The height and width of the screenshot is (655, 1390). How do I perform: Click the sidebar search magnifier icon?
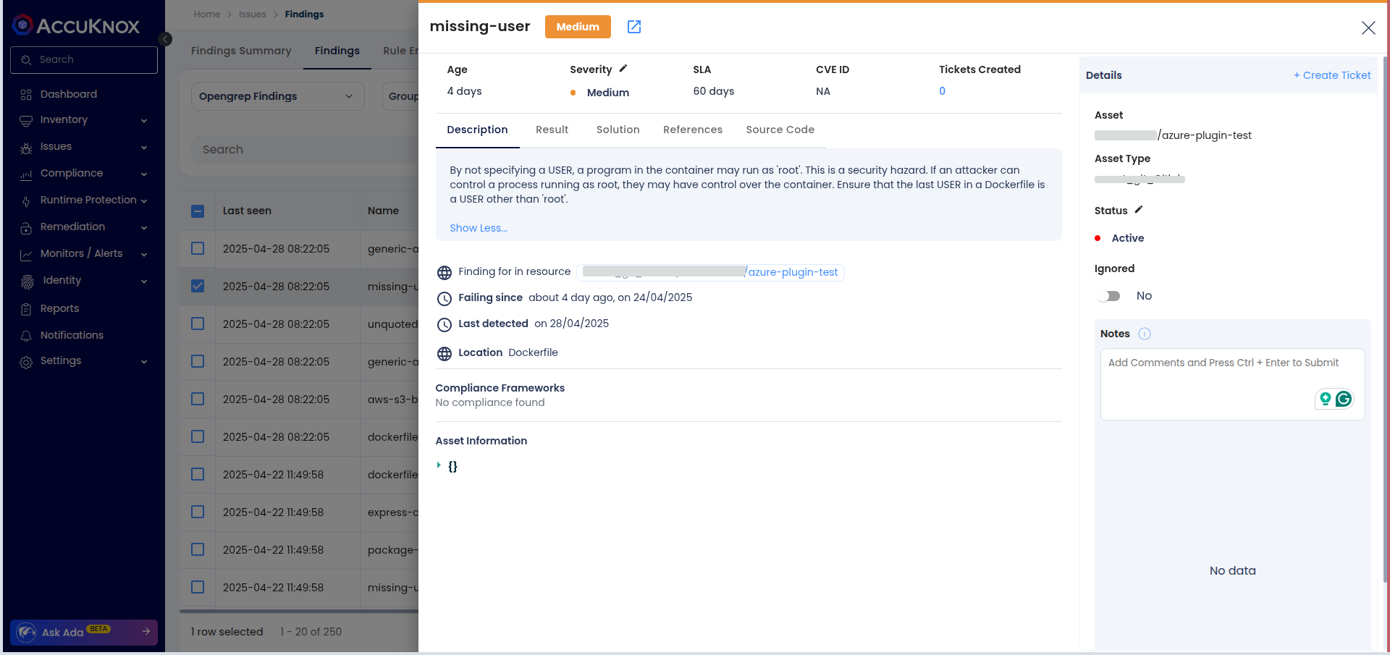click(26, 60)
